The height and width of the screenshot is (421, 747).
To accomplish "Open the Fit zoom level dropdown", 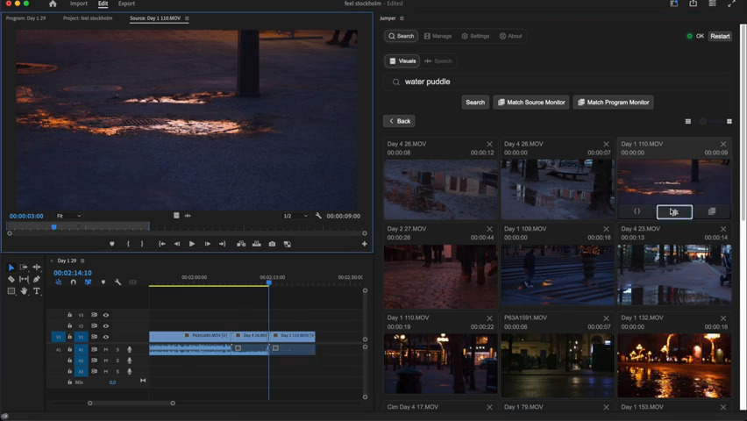I will click(x=68, y=216).
